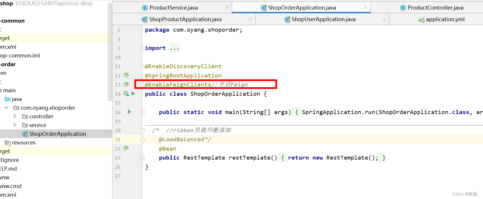This screenshot has width=483, height=199.
Task: Click ShopProductApplication.java tab file icon
Action: [144, 19]
